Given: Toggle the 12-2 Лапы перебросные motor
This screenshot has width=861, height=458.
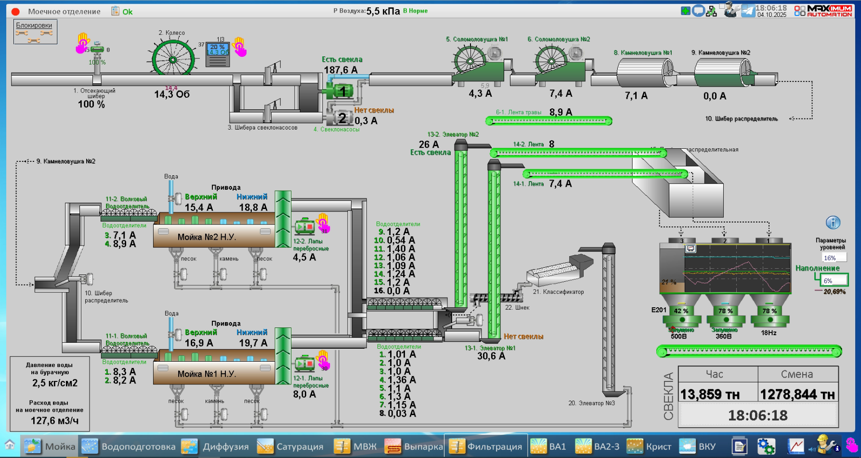Looking at the screenshot, I should click(305, 225).
